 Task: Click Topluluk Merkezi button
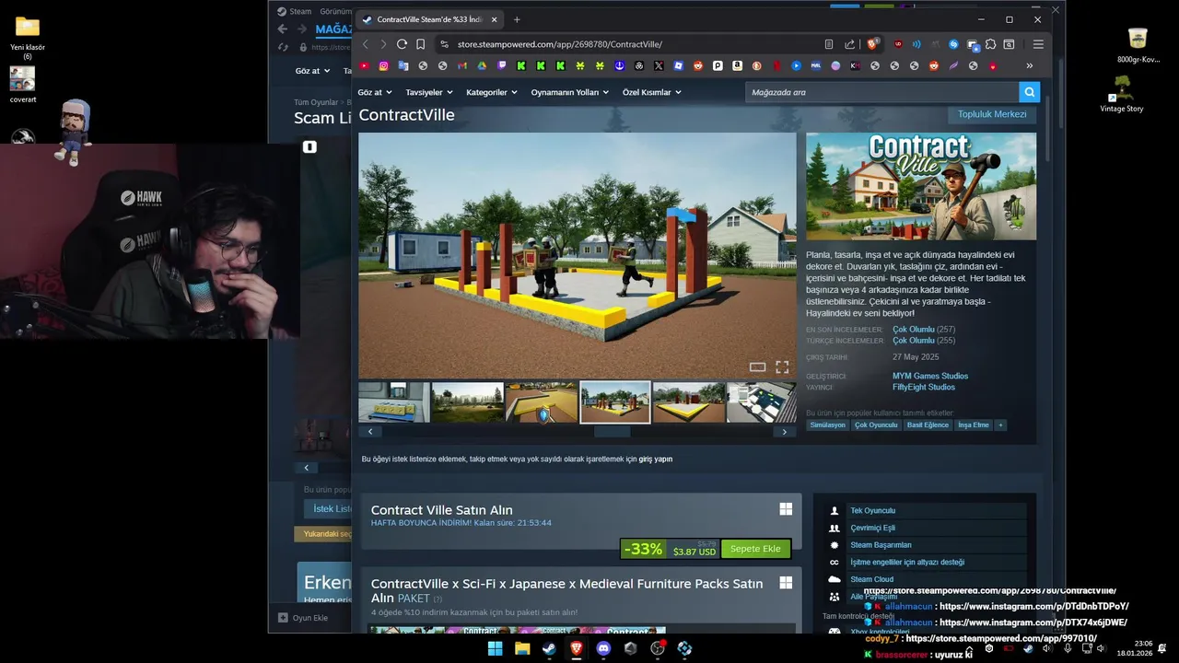point(991,114)
